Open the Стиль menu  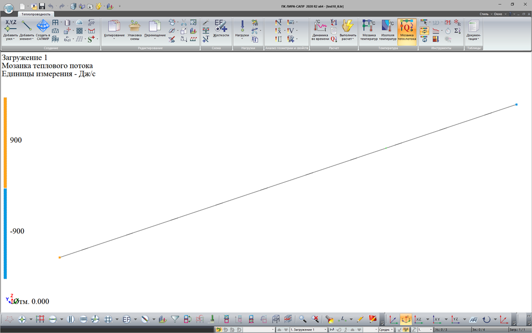coord(484,14)
